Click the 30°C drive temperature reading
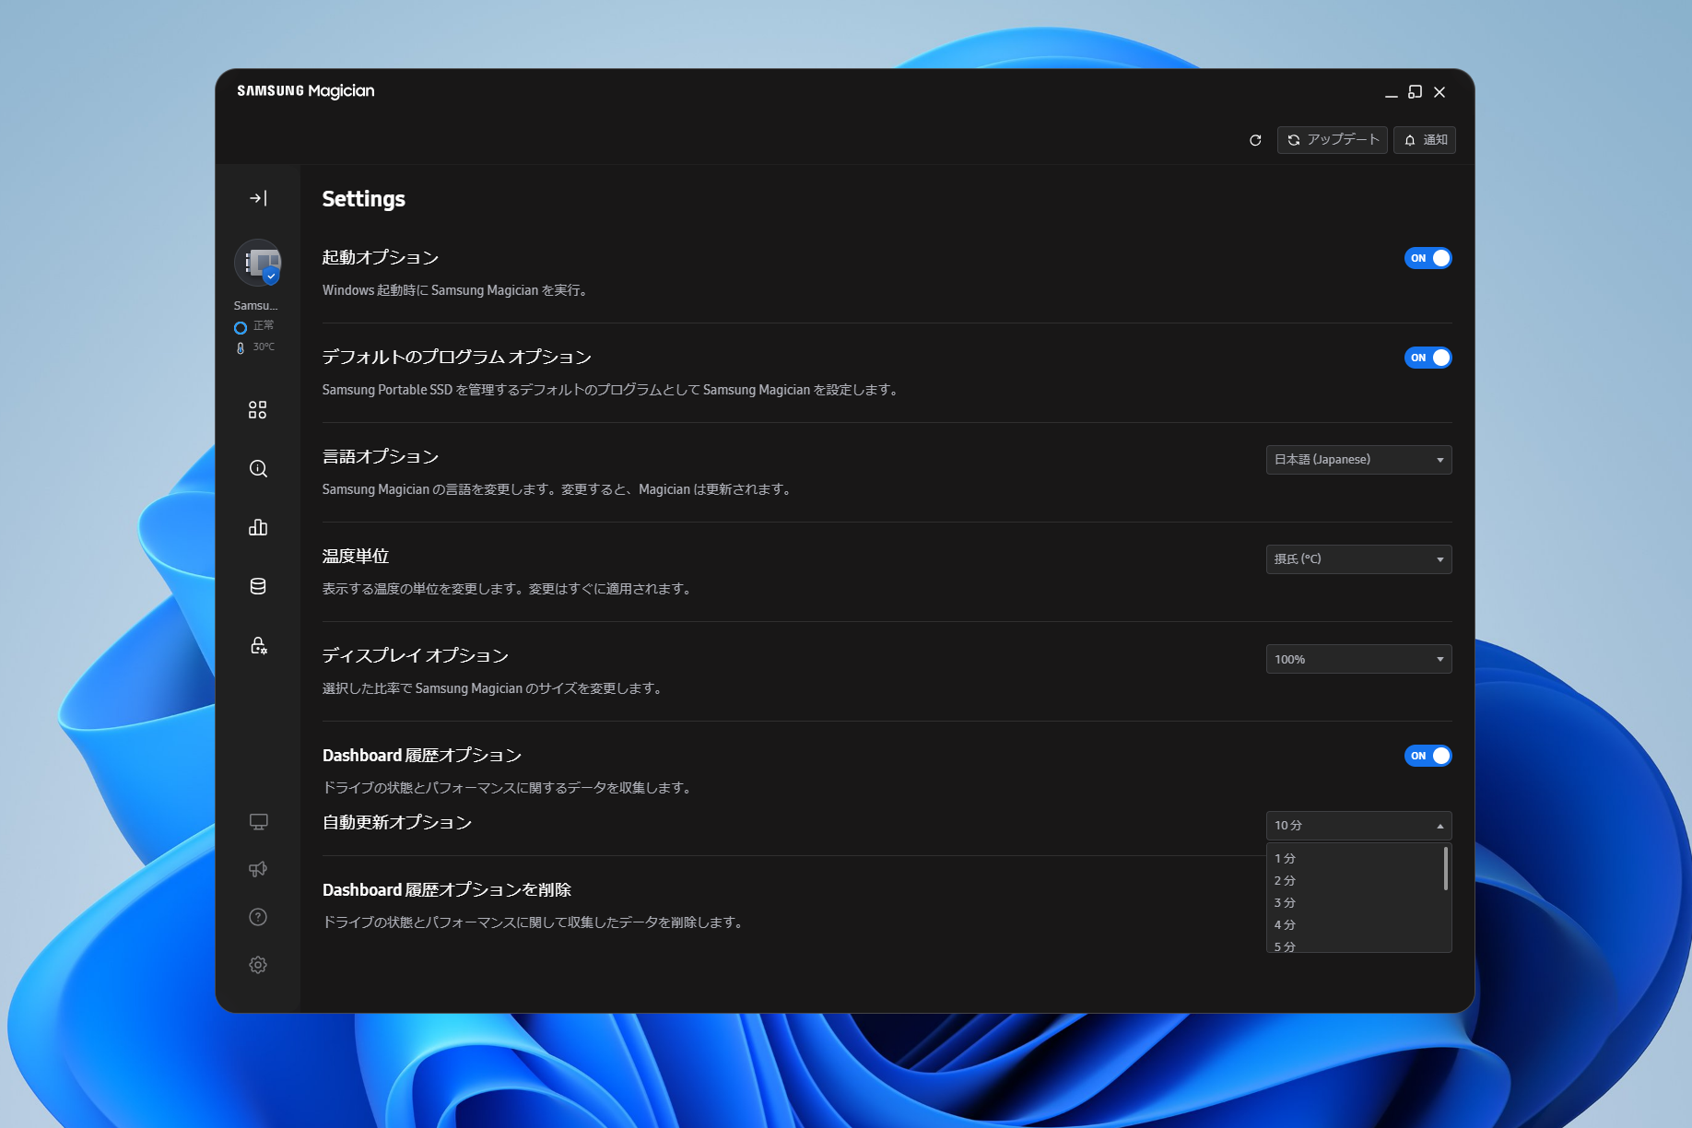Image resolution: width=1692 pixels, height=1128 pixels. click(255, 347)
